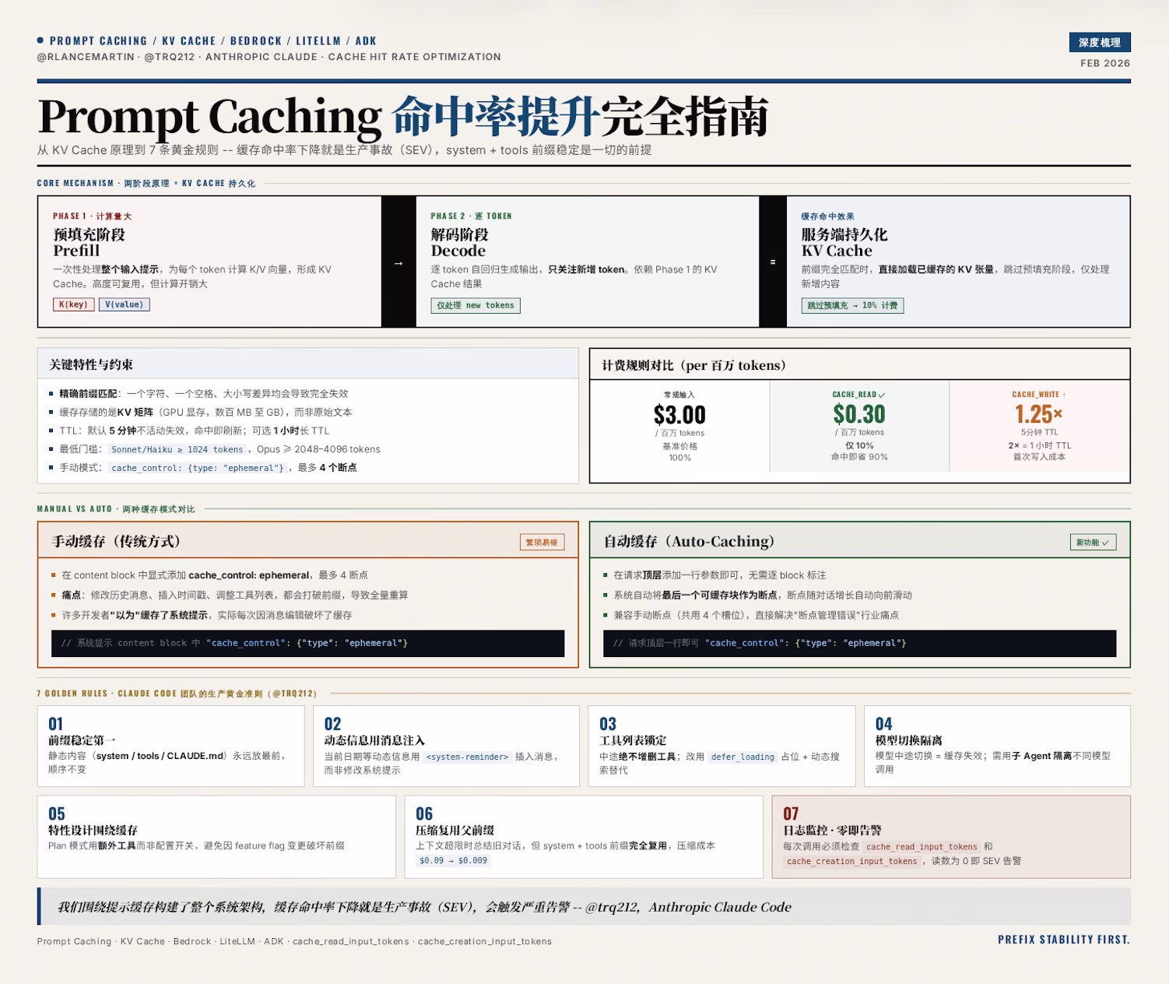1169x984 pixels.
Task: Click the MANUAL VS AUTO section label
Action: click(x=116, y=509)
